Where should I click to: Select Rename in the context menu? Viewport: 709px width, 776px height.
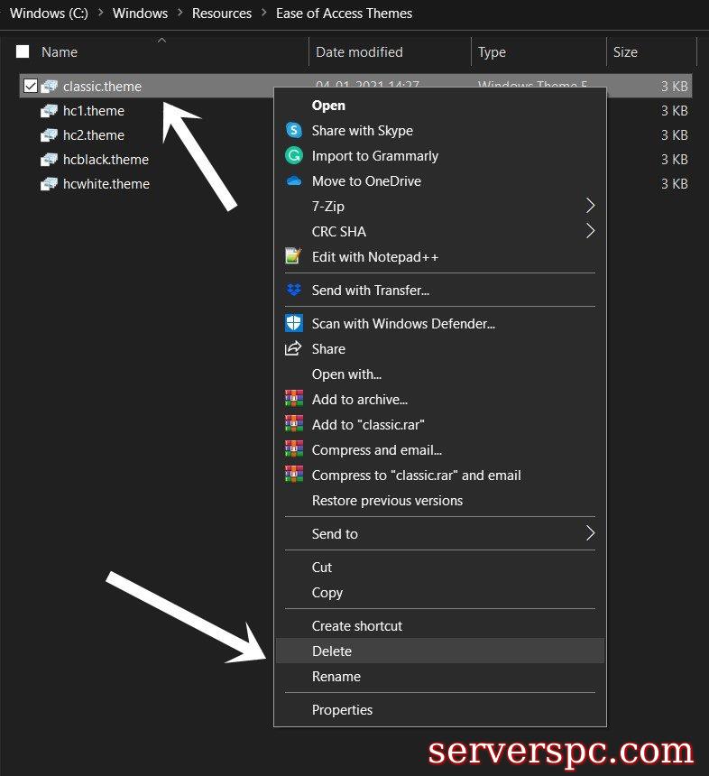(x=336, y=677)
